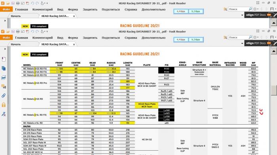
Task: Open the Комментарий ribbon tab in lower window
Action: (43, 38)
